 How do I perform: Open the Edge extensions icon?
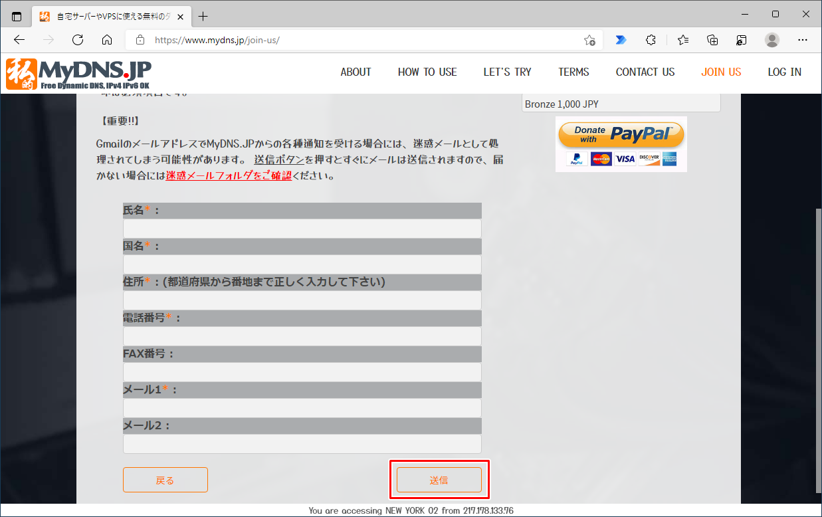(651, 40)
